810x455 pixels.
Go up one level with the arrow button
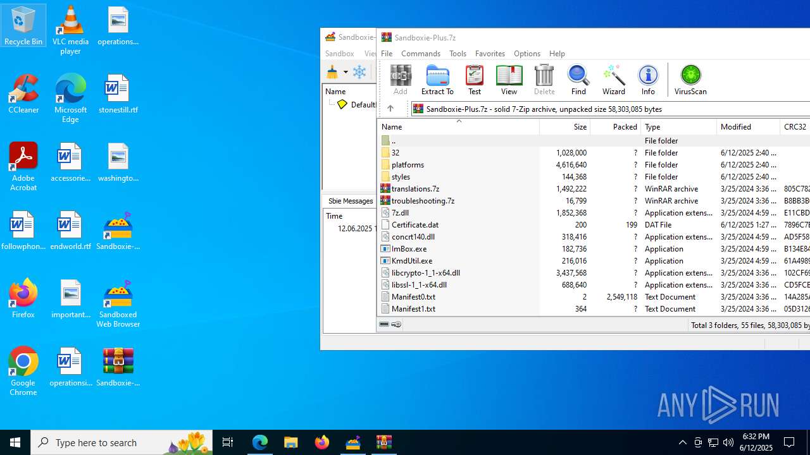(390, 109)
